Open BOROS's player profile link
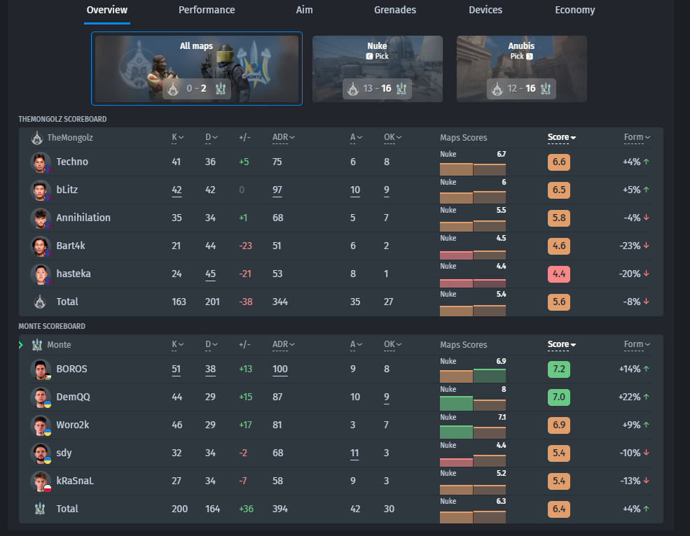This screenshot has width=690, height=536. (x=71, y=369)
